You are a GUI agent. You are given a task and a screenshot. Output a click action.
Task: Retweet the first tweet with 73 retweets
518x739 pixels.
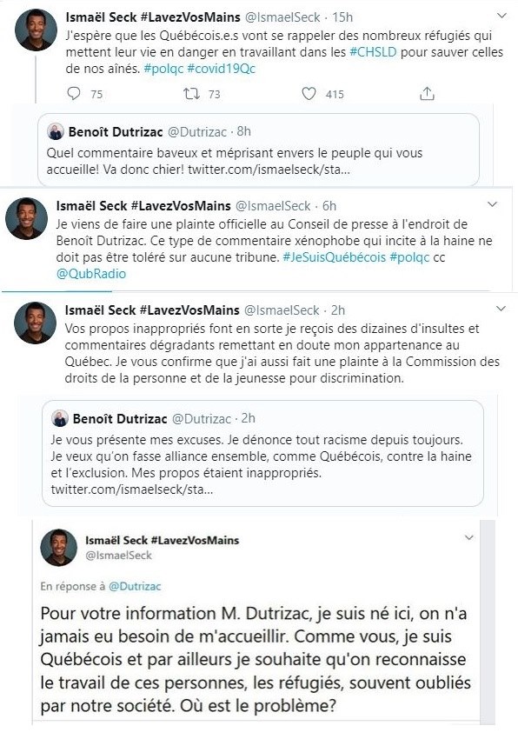point(192,94)
